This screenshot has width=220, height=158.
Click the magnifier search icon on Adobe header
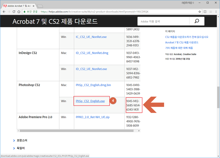197,21
